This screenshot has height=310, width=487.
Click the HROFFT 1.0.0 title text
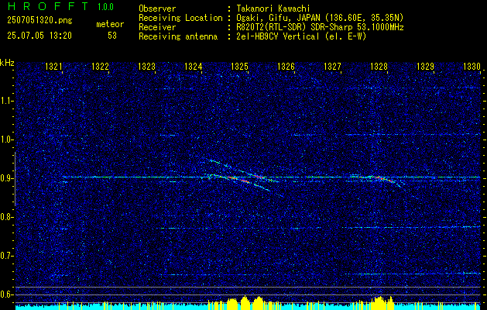61,6
